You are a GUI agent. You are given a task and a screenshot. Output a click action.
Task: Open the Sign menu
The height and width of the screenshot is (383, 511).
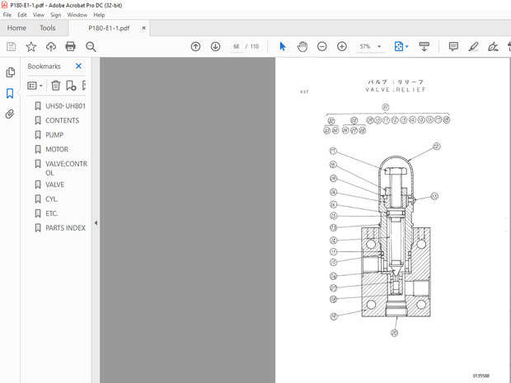pyautogui.click(x=56, y=15)
